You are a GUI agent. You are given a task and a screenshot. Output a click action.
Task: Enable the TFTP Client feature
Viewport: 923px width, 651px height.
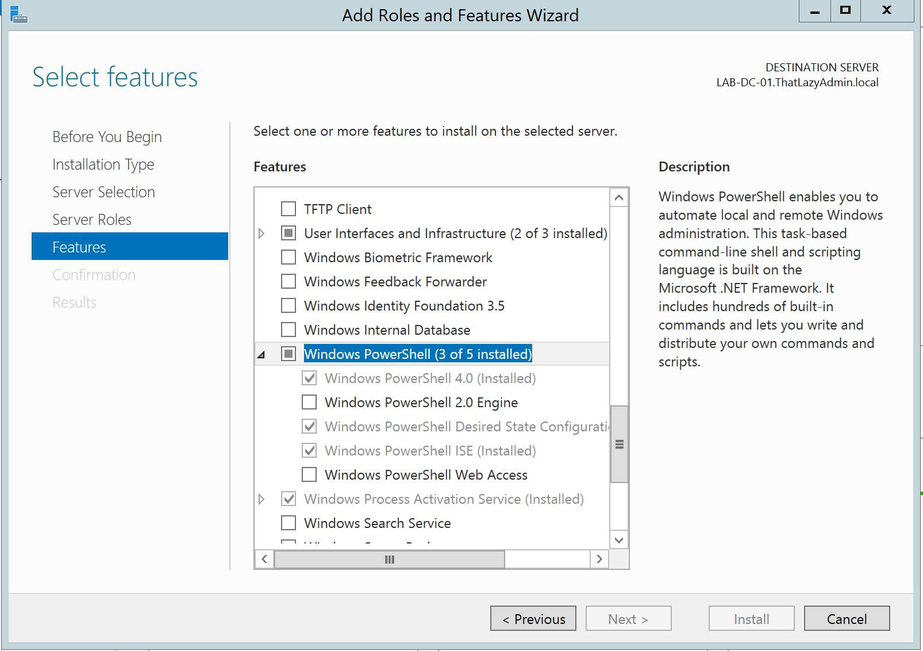(x=288, y=209)
